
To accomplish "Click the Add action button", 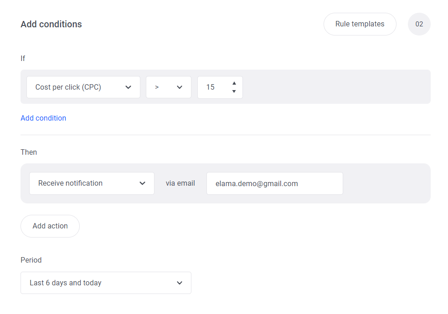I will coord(50,226).
